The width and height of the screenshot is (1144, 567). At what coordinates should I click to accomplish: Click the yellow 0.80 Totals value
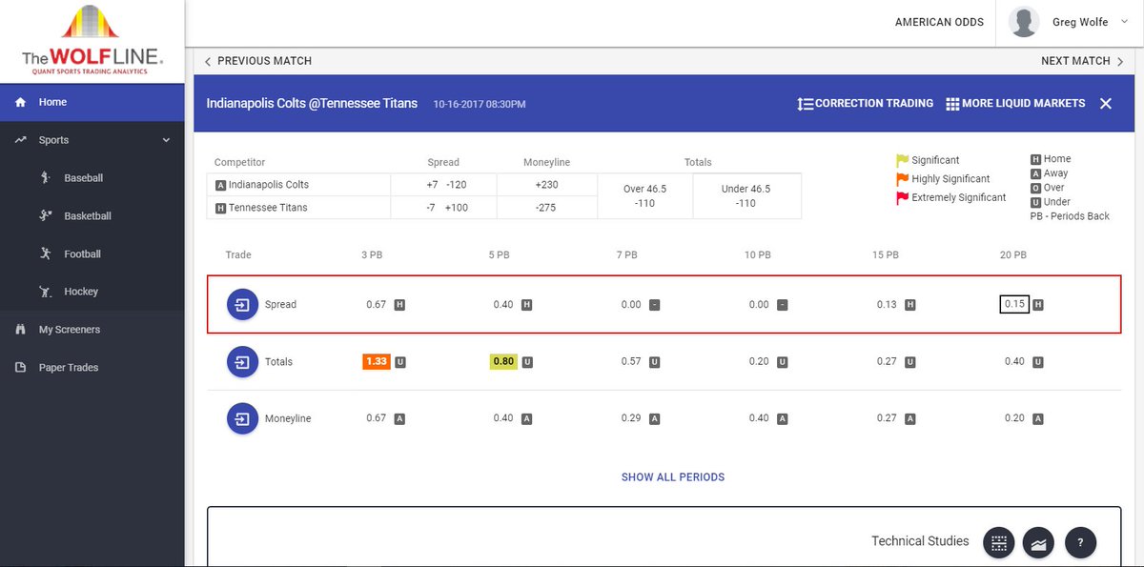[x=503, y=362]
